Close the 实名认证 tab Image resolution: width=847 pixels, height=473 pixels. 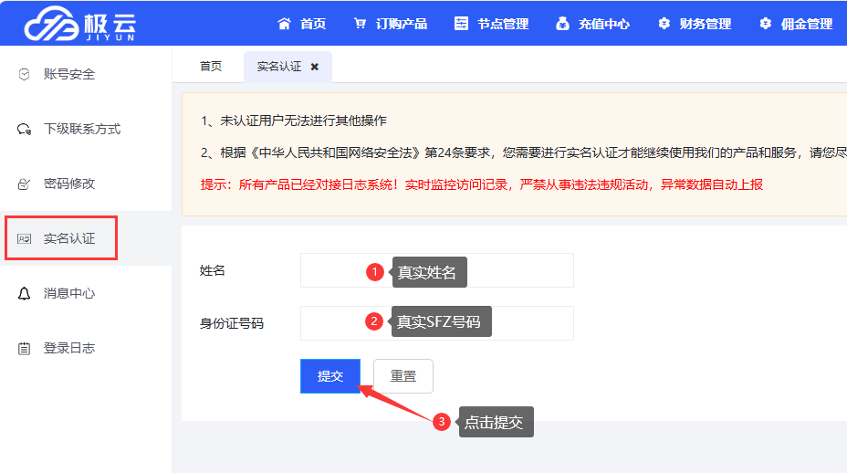tap(315, 67)
